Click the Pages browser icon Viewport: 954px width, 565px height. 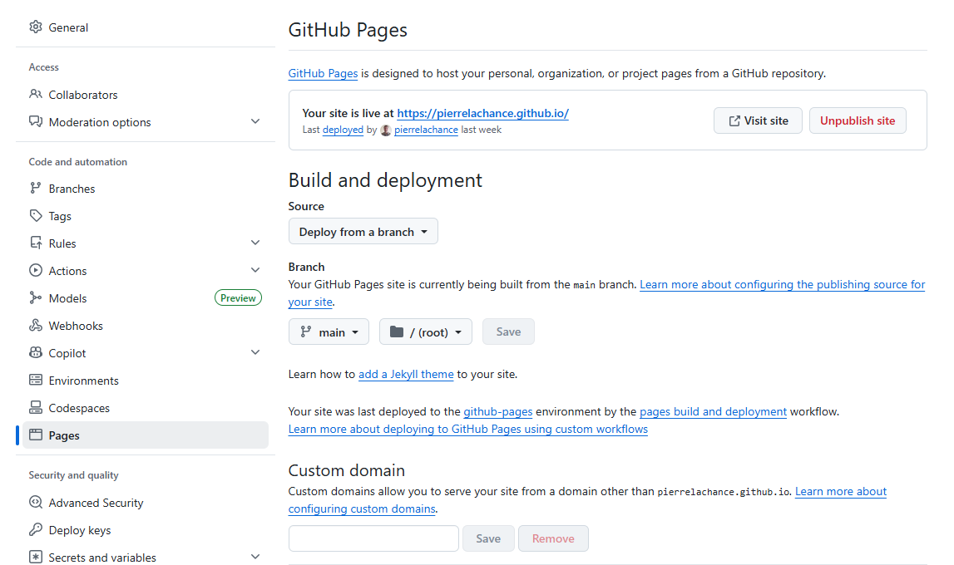click(36, 435)
